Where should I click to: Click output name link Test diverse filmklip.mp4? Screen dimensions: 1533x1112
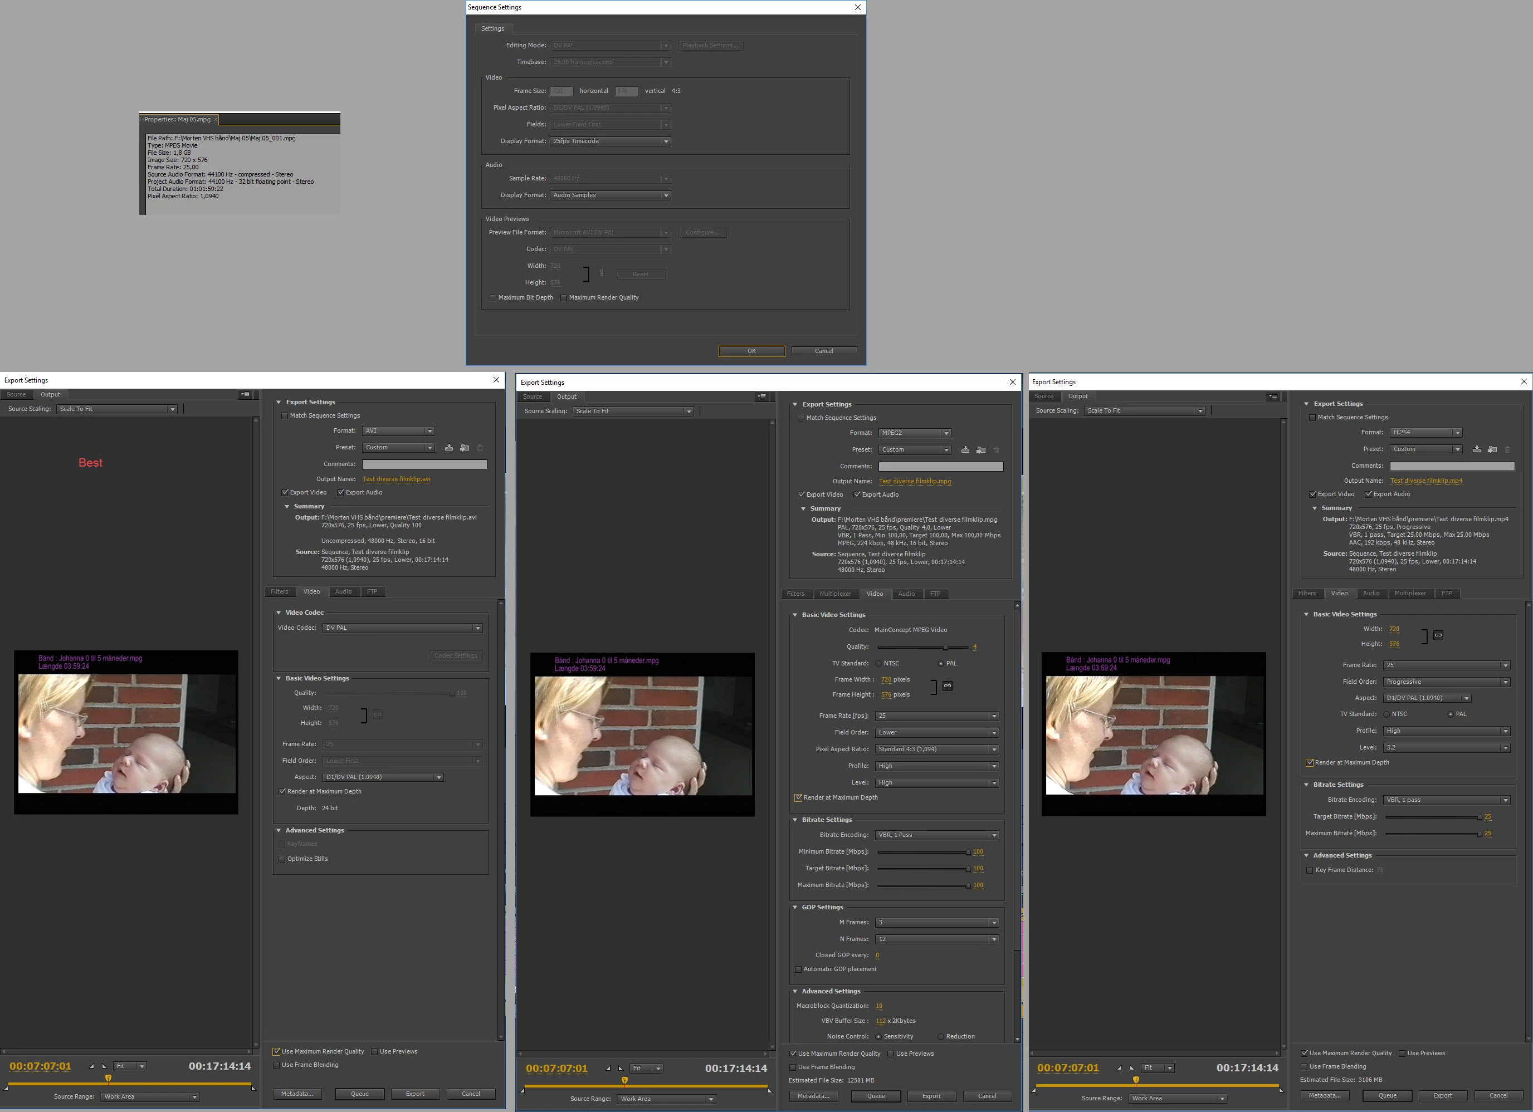pyautogui.click(x=1425, y=481)
